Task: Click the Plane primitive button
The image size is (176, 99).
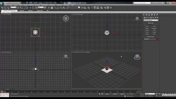Action: tap(154, 34)
